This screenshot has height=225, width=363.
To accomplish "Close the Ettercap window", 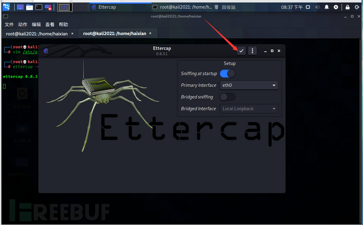I will (279, 50).
